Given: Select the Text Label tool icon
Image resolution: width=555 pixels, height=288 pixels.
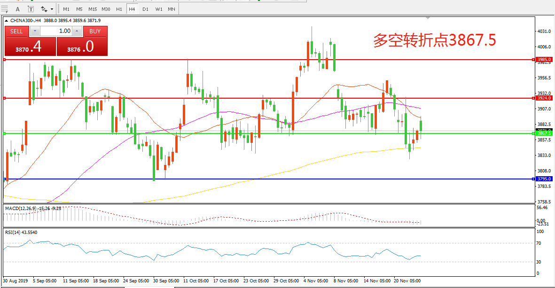Looking at the screenshot, I should pyautogui.click(x=31, y=9).
